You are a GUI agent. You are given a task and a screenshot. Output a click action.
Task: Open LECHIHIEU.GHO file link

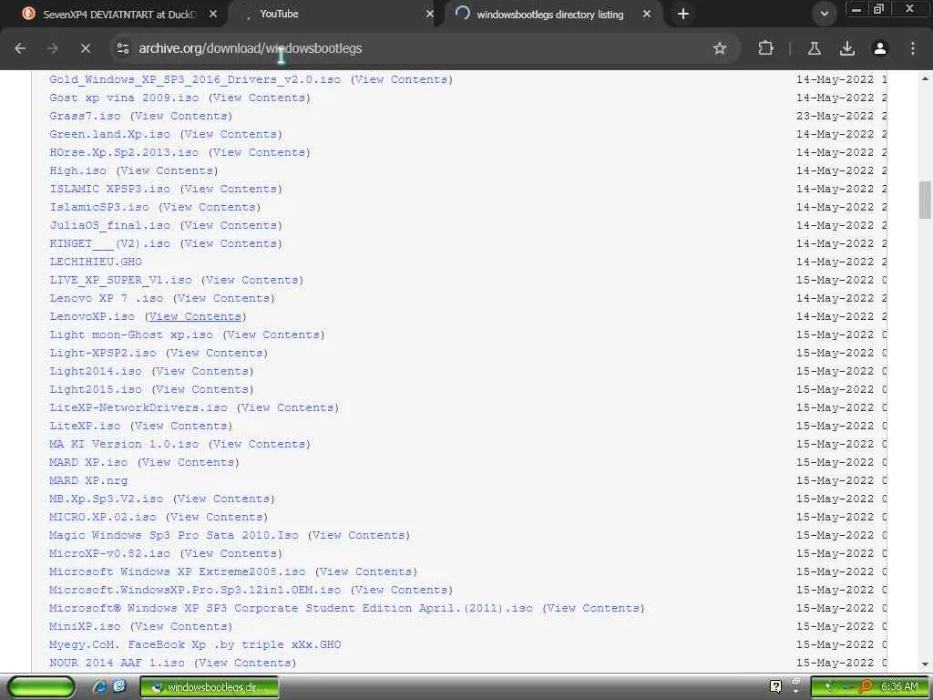tap(96, 262)
